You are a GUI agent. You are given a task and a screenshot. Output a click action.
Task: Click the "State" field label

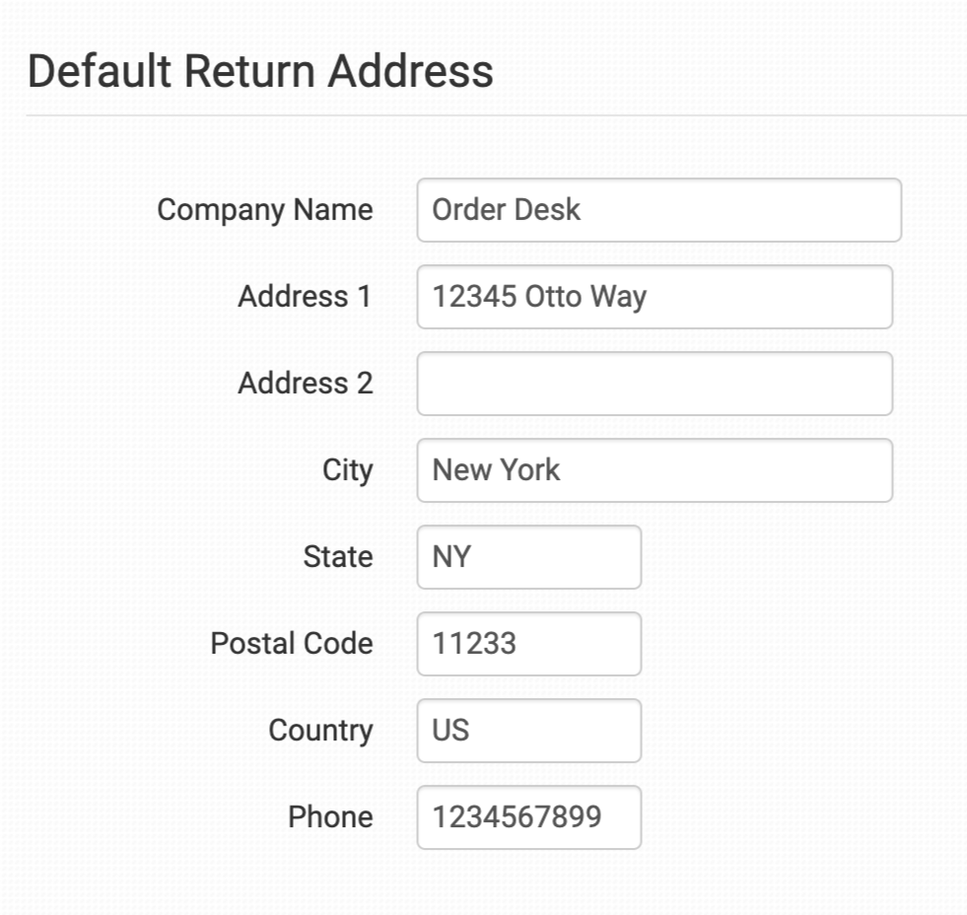(x=337, y=557)
